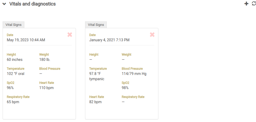Remove the January 4, 2021 vital signs record
This screenshot has height=122, width=256.
152,35
